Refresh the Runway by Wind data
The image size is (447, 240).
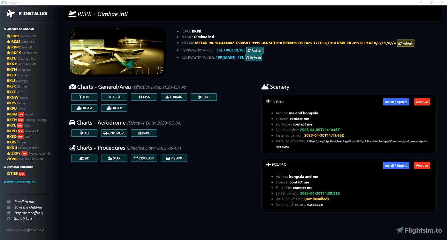tap(254, 58)
